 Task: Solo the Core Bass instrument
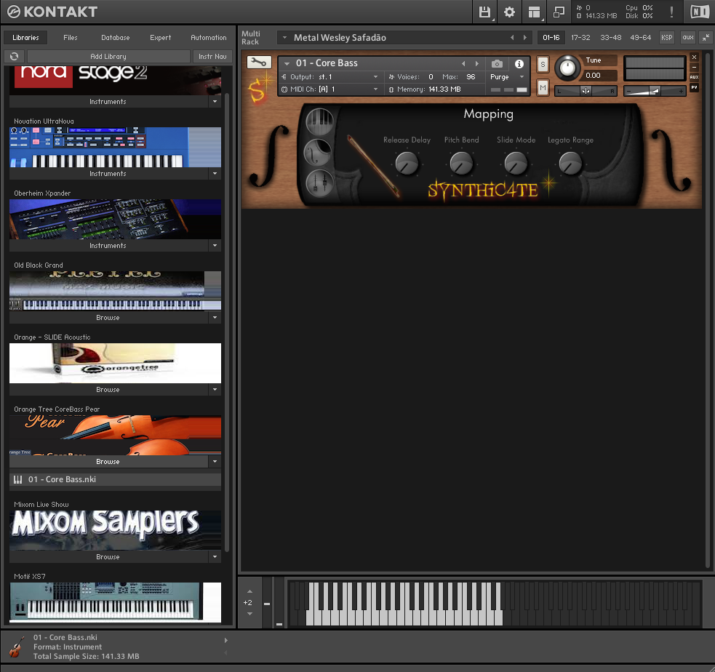click(x=543, y=64)
